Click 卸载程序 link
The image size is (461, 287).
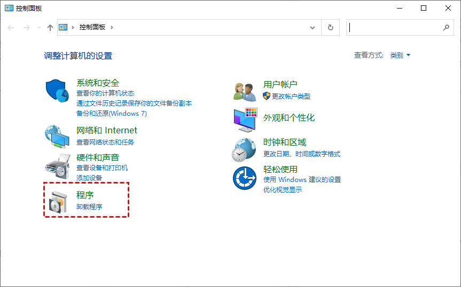[89, 207]
